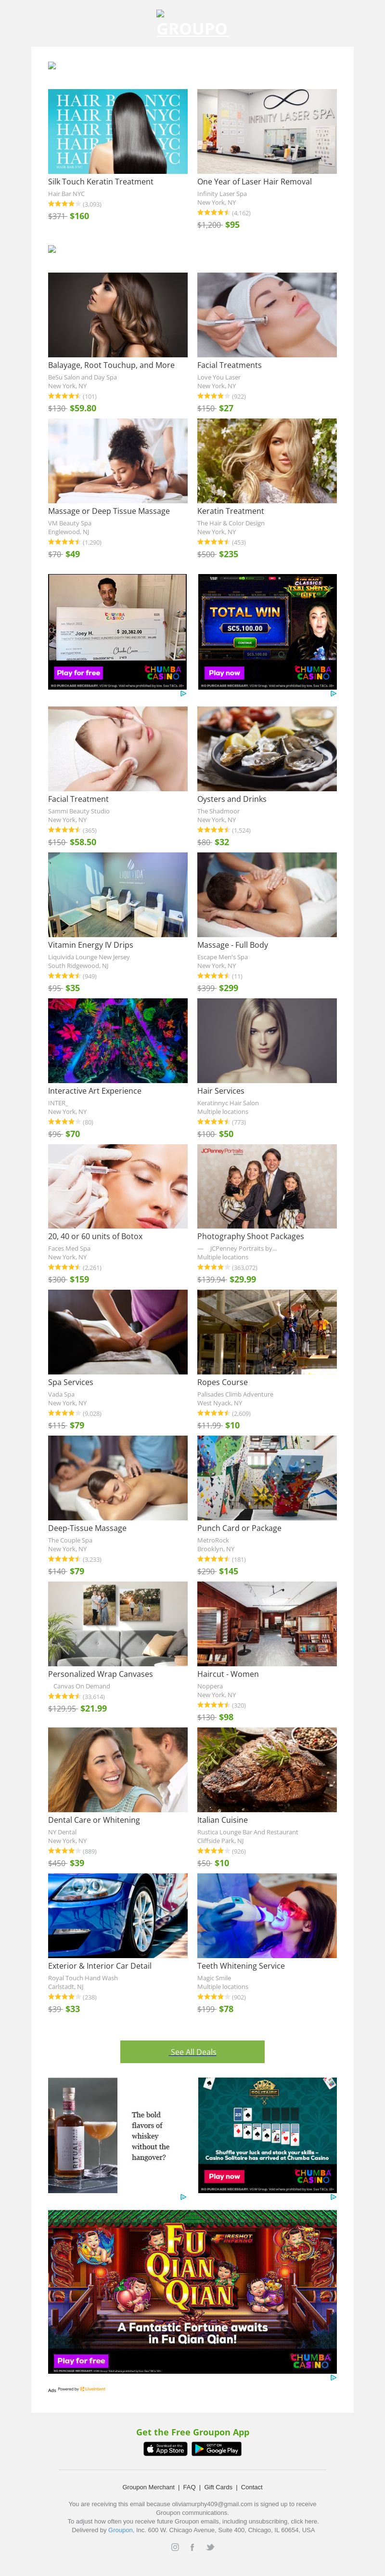Open the Contact footer link
This screenshot has width=385, height=2576.
[252, 2486]
